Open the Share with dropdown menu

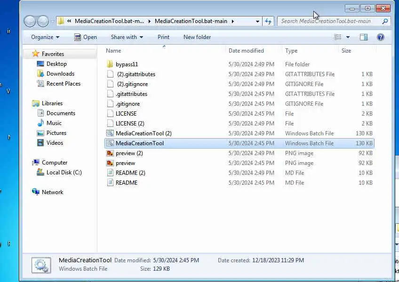pos(127,37)
